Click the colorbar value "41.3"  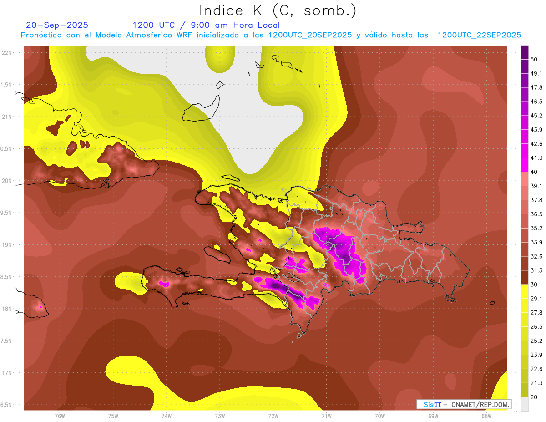[x=537, y=158]
